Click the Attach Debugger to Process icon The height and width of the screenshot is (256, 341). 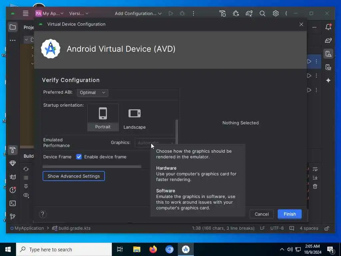click(236, 13)
